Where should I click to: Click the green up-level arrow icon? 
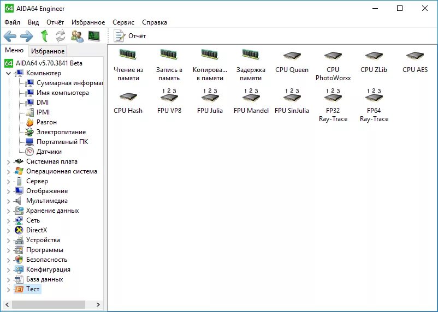pos(44,36)
